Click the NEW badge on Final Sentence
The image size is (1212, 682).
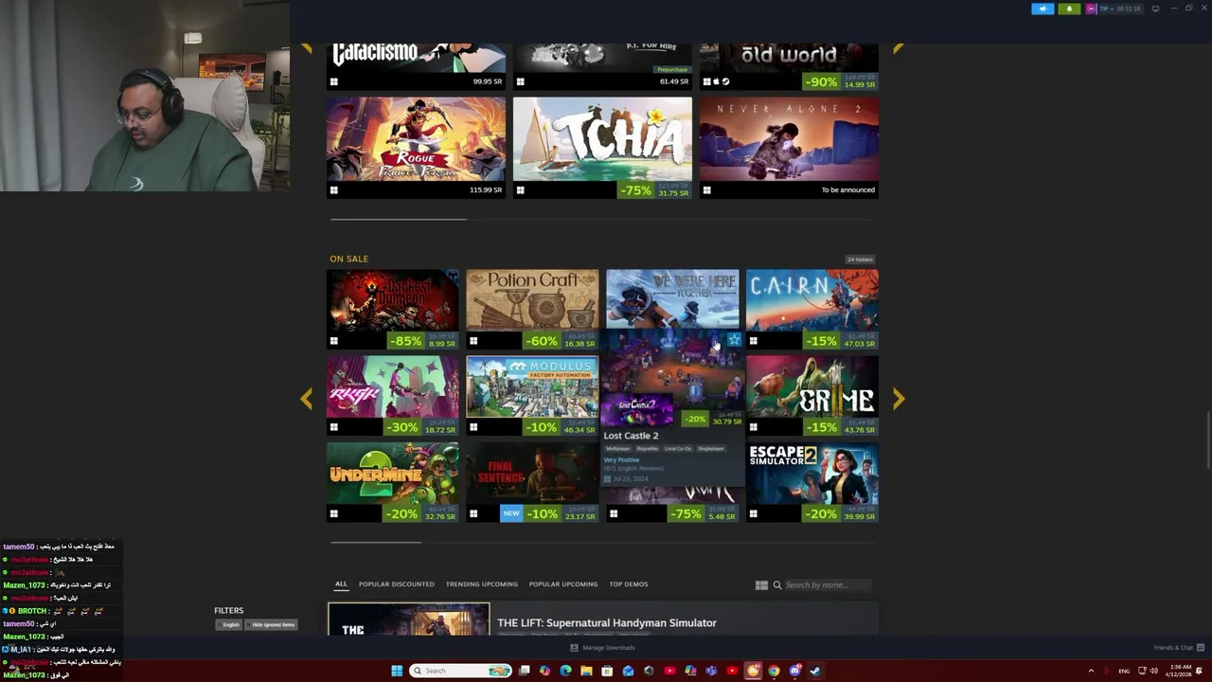point(511,513)
